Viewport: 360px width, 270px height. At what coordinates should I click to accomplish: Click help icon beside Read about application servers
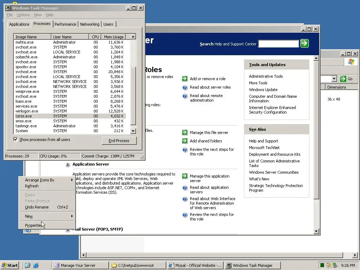pos(185,188)
